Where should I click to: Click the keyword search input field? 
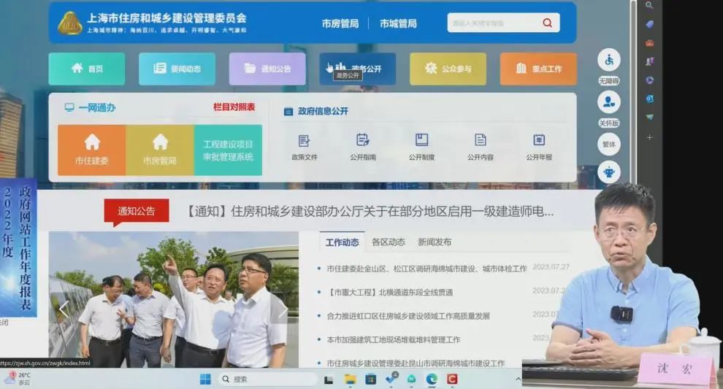(493, 23)
